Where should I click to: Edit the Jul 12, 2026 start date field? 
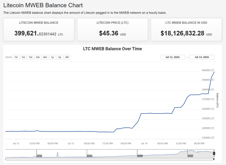click(x=172, y=57)
